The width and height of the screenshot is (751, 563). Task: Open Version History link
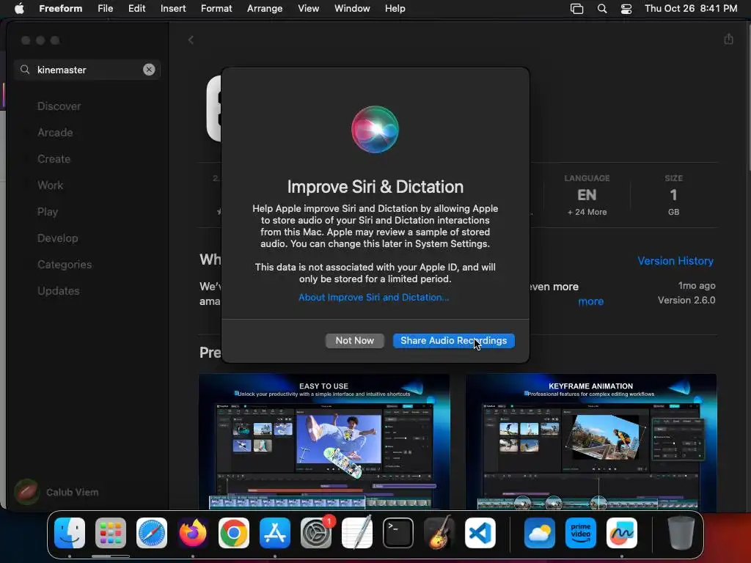pos(675,261)
